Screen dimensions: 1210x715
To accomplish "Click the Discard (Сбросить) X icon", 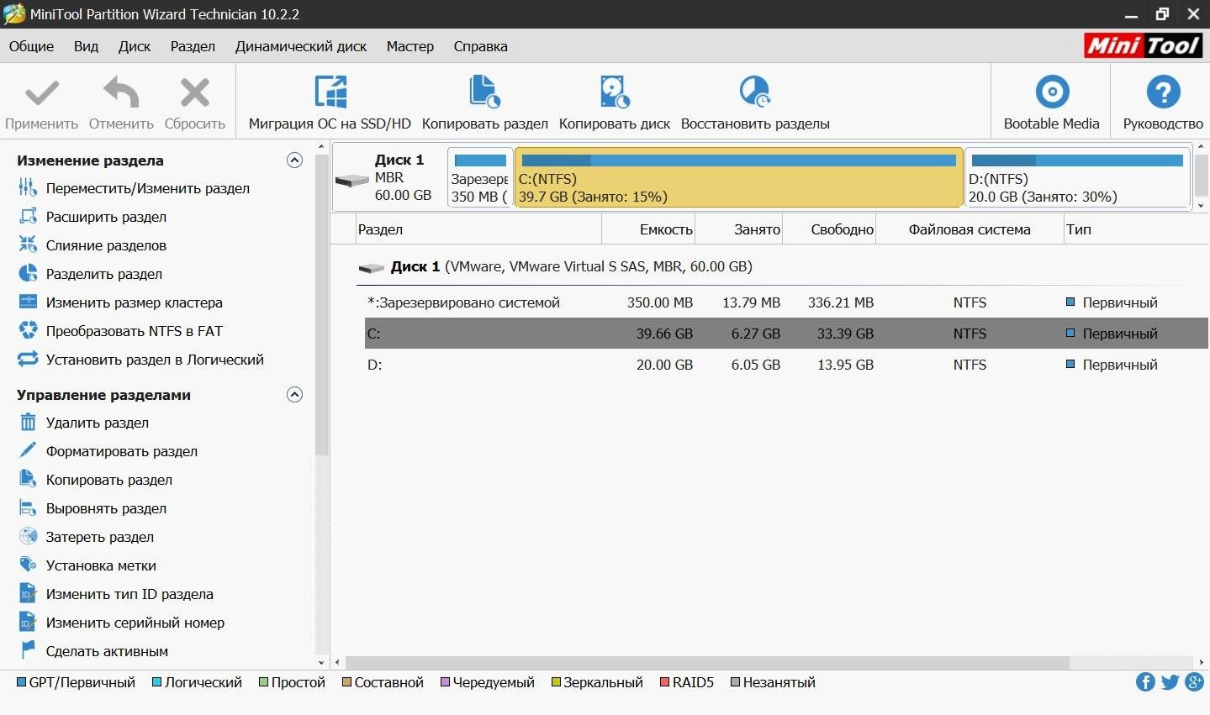I will [x=195, y=92].
